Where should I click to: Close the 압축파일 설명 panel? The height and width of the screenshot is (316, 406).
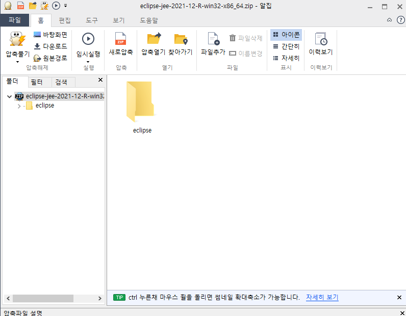pos(402,313)
